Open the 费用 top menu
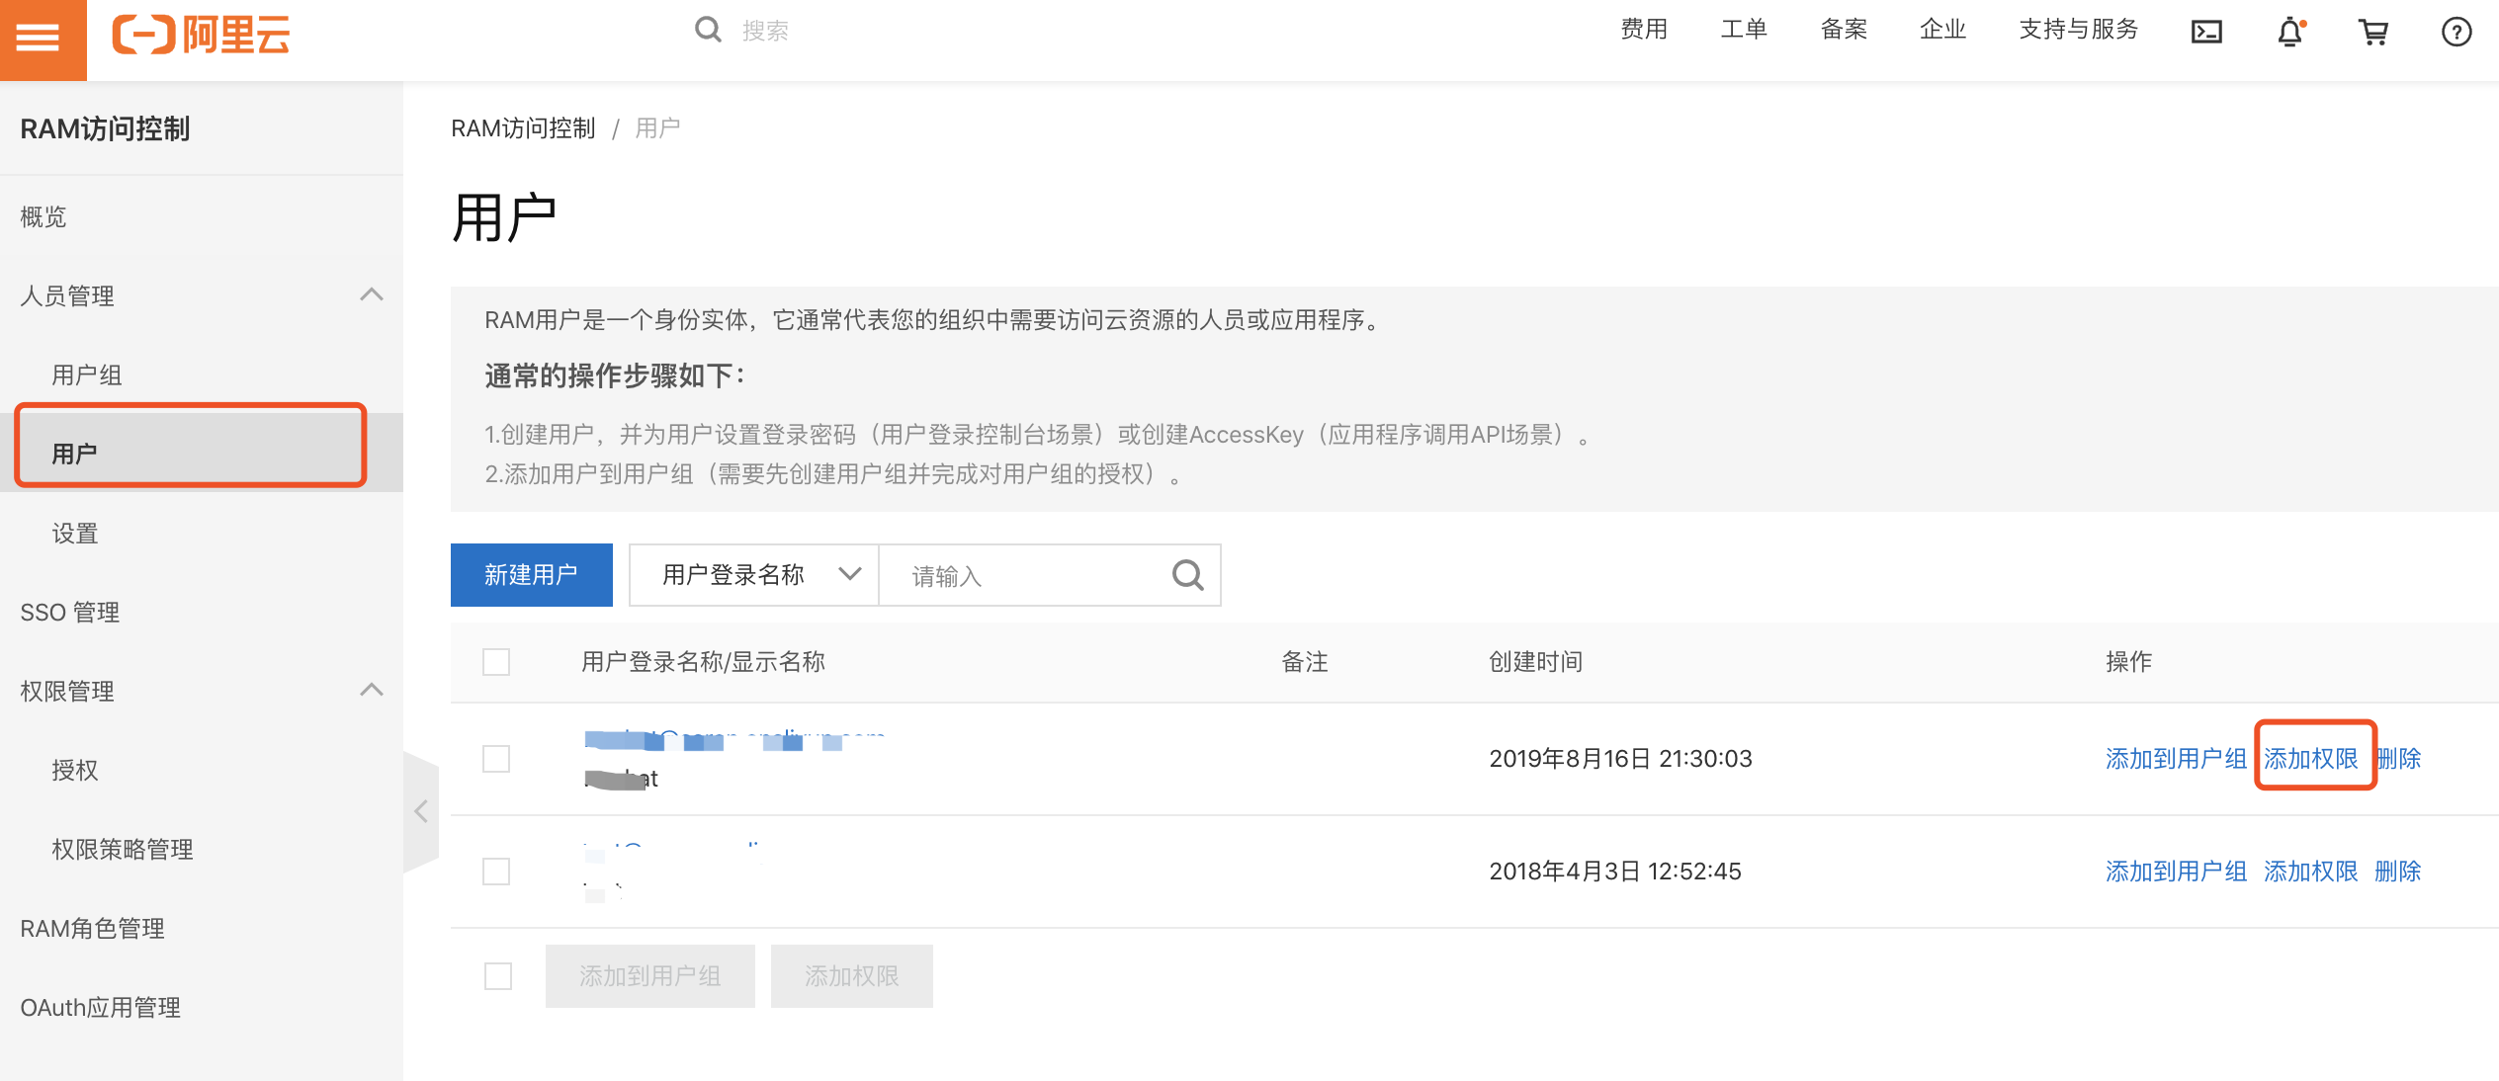Viewport: 2499px width, 1081px height. [1644, 30]
